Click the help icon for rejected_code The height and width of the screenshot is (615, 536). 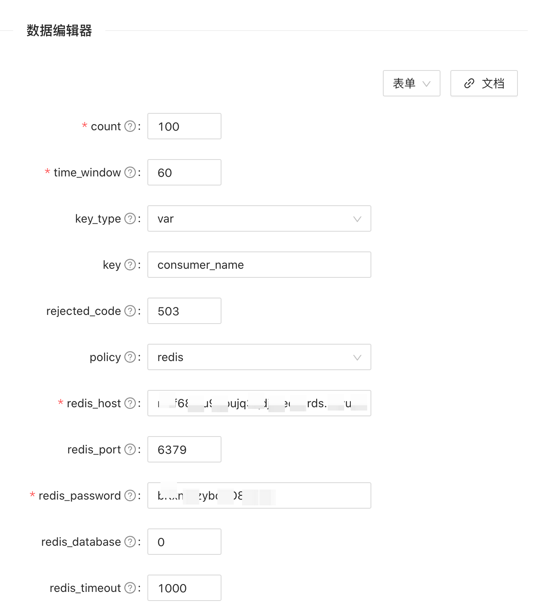click(x=131, y=311)
